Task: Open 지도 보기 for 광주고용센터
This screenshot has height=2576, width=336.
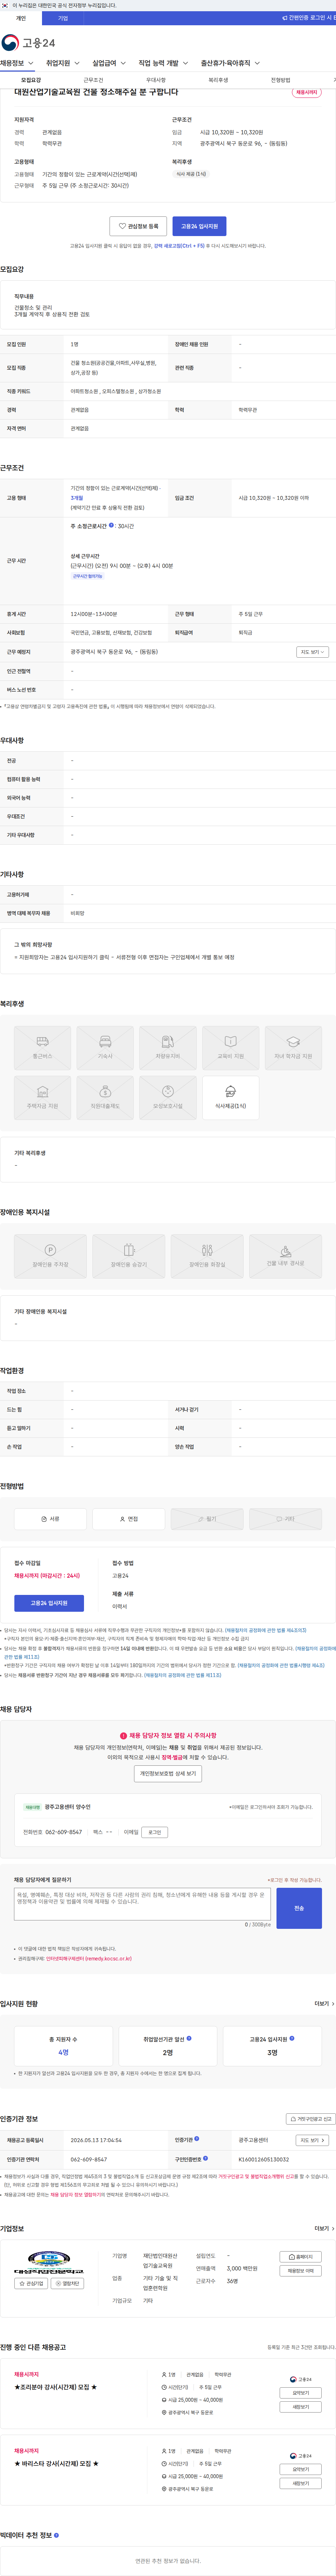Action: (x=312, y=2140)
